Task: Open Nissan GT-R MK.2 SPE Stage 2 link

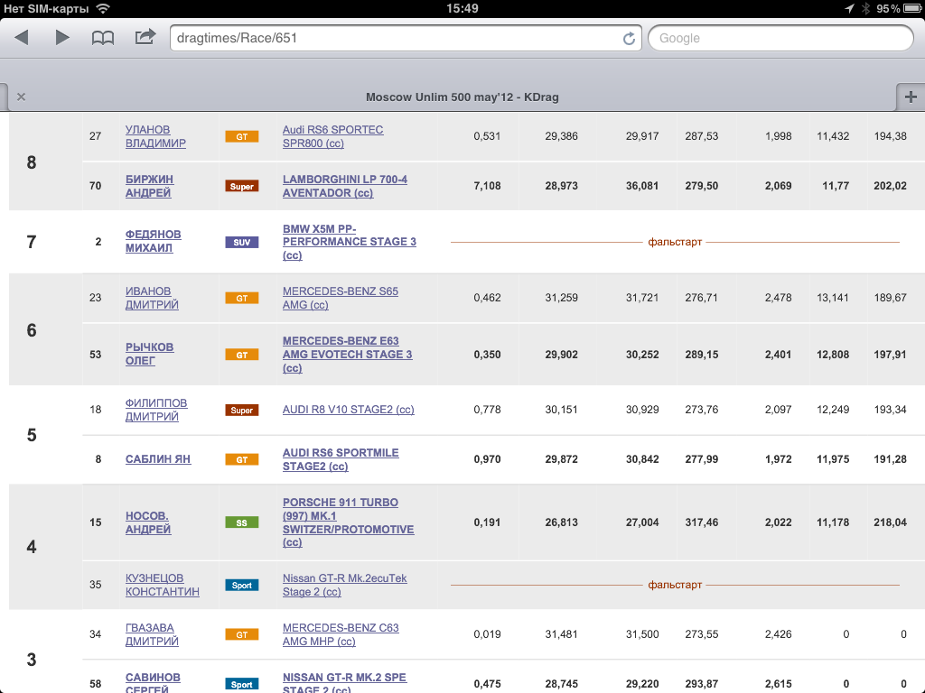Action: tap(344, 682)
